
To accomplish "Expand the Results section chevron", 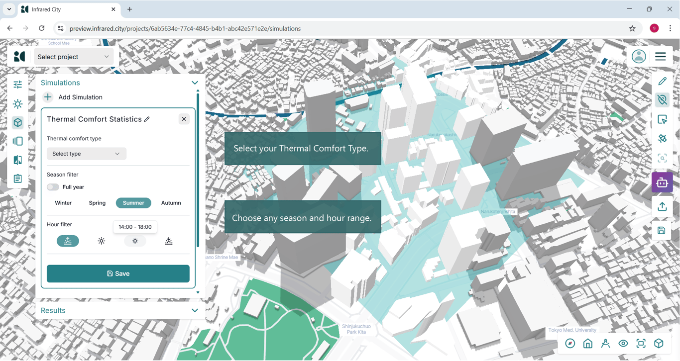I will coord(195,311).
